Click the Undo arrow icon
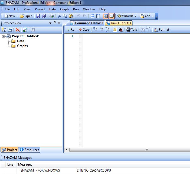The height and width of the screenshot is (174, 190). (79, 16)
